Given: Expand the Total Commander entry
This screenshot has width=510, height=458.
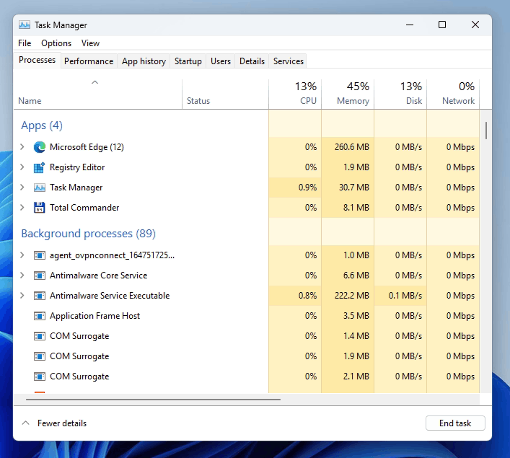Looking at the screenshot, I should (x=22, y=208).
